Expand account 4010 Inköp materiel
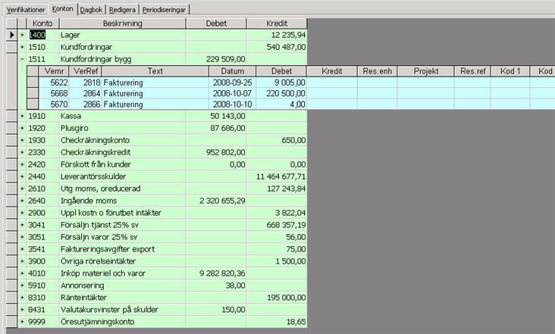The image size is (555, 334). click(22, 273)
